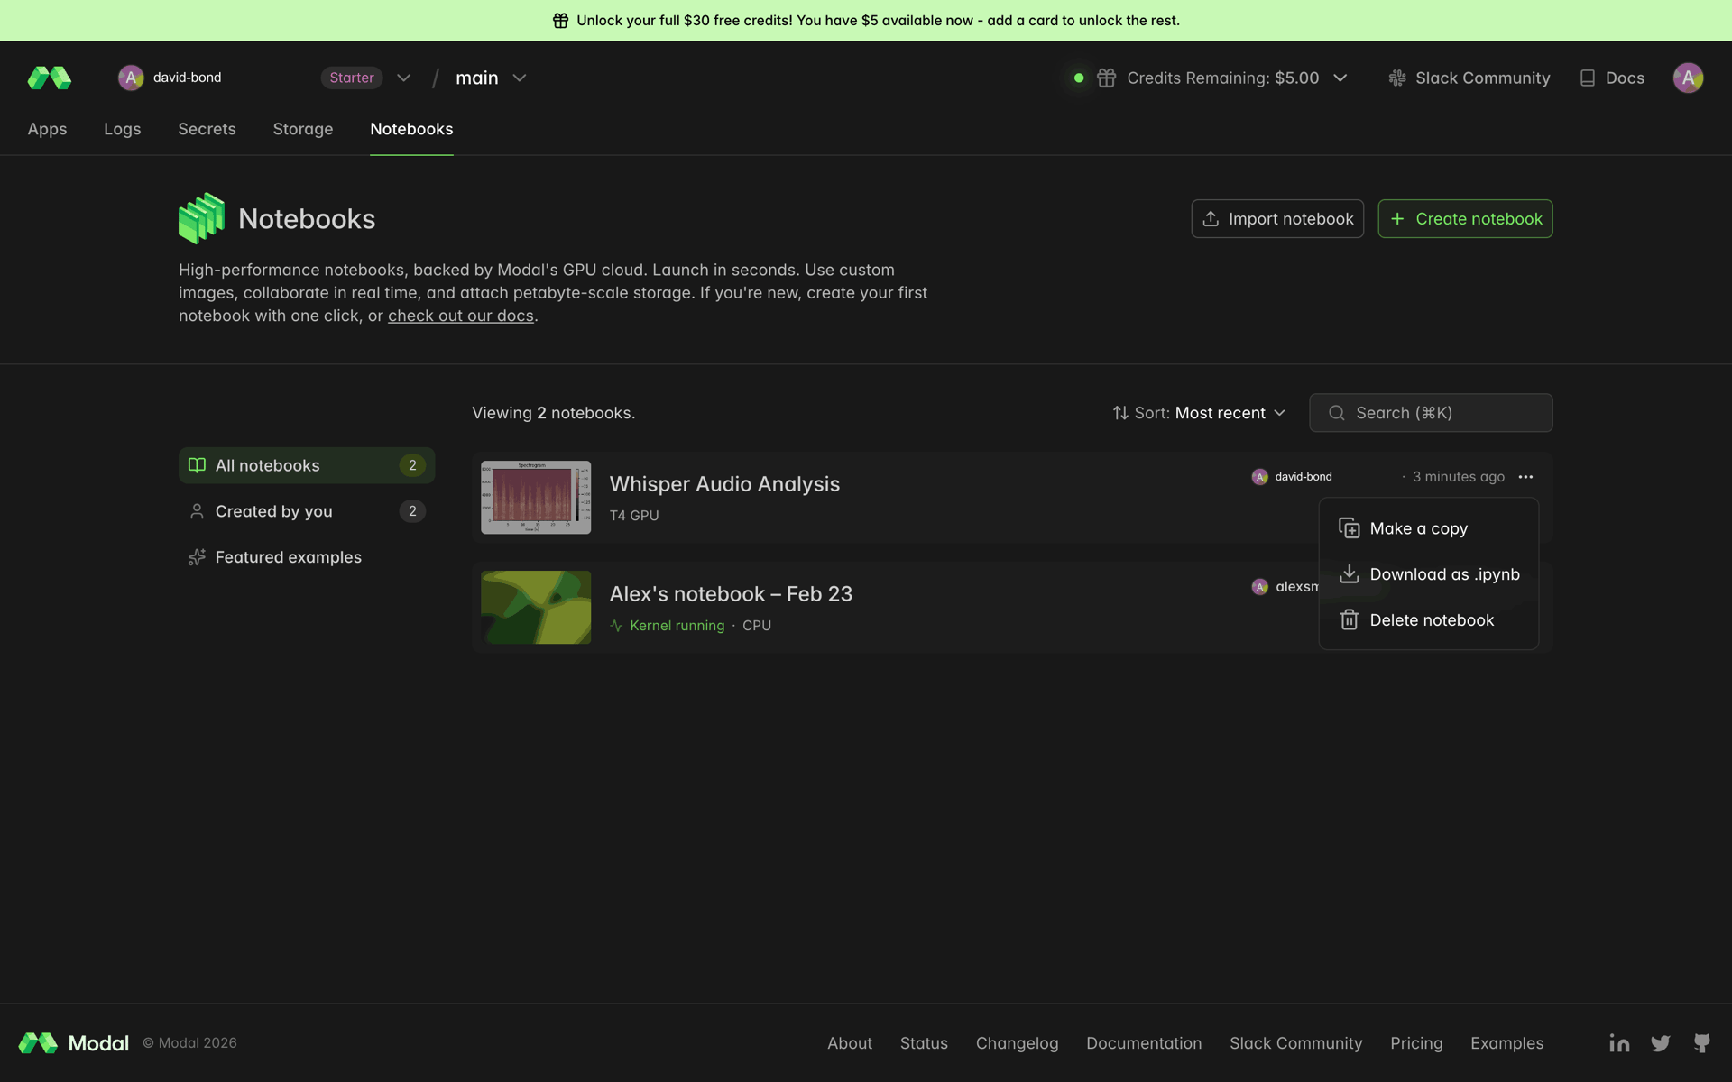The image size is (1732, 1082).
Task: Click the Import notebook button
Action: (1277, 218)
